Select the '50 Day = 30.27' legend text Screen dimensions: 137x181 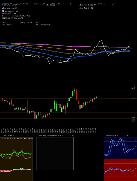pos(10,8)
